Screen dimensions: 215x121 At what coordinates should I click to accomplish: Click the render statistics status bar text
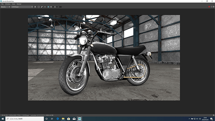pyautogui.click(x=28, y=115)
